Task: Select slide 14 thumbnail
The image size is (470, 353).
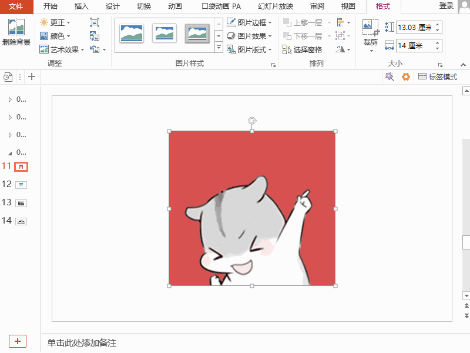Action: pos(21,222)
